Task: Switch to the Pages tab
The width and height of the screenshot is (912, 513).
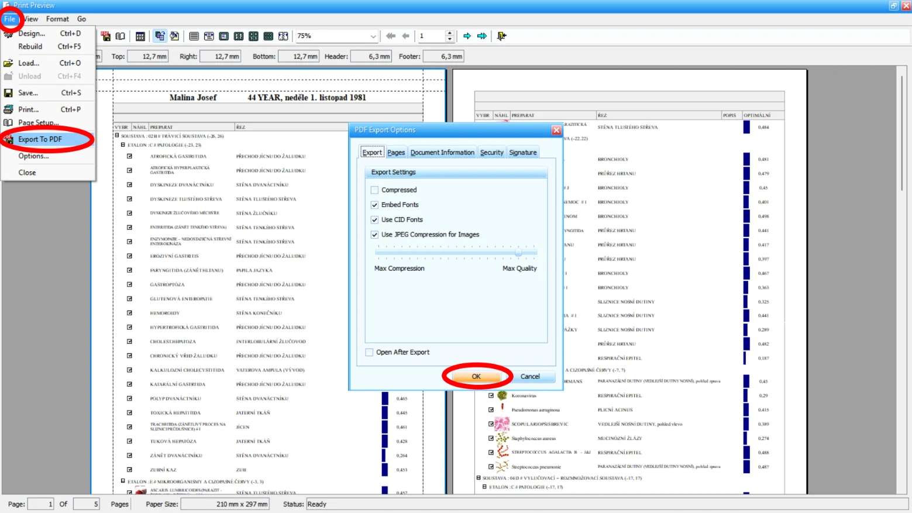Action: (x=396, y=153)
